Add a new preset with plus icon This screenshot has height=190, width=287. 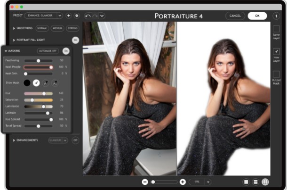[x=68, y=16]
